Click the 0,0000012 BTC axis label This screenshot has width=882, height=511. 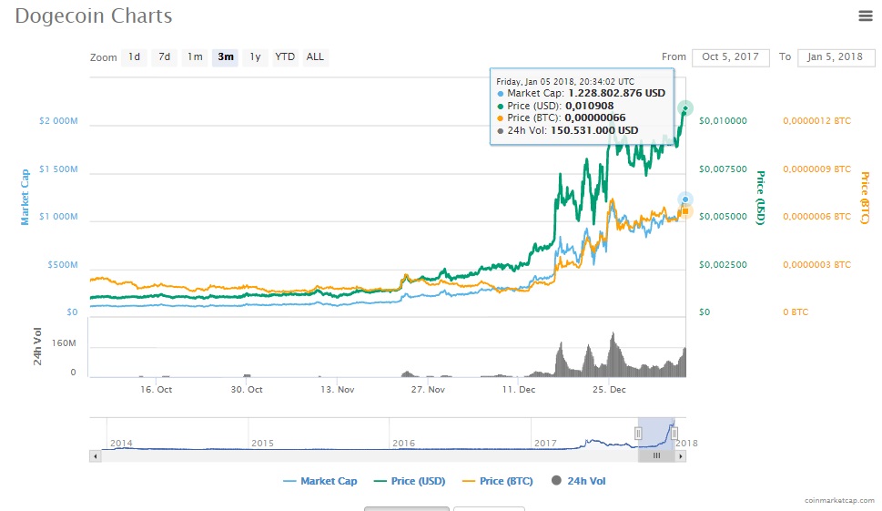tap(816, 121)
